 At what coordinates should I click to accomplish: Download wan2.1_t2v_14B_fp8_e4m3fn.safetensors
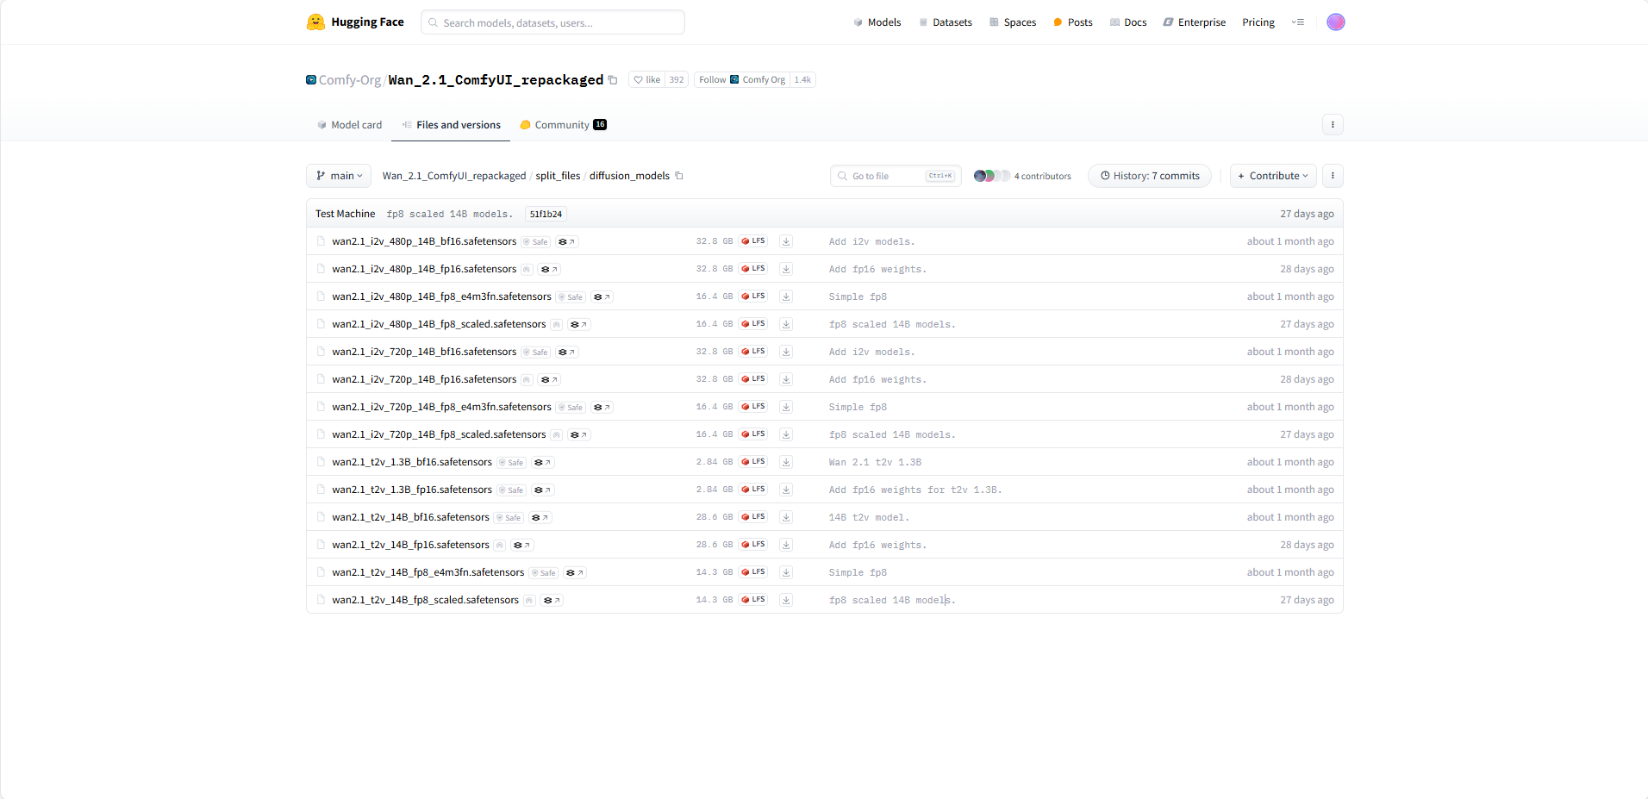pyautogui.click(x=786, y=572)
